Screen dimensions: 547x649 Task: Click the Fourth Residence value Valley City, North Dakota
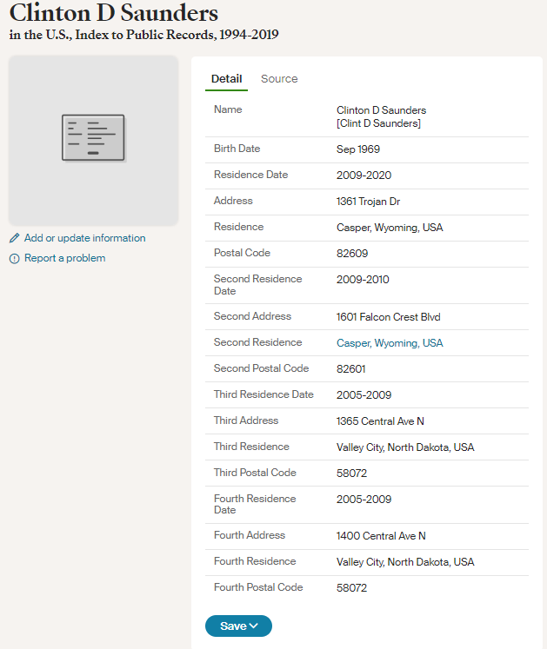pos(405,562)
